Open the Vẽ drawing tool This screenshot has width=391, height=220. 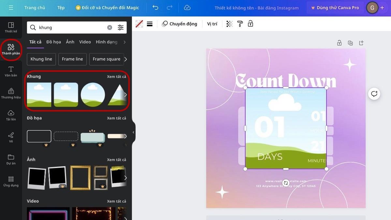coord(11,137)
